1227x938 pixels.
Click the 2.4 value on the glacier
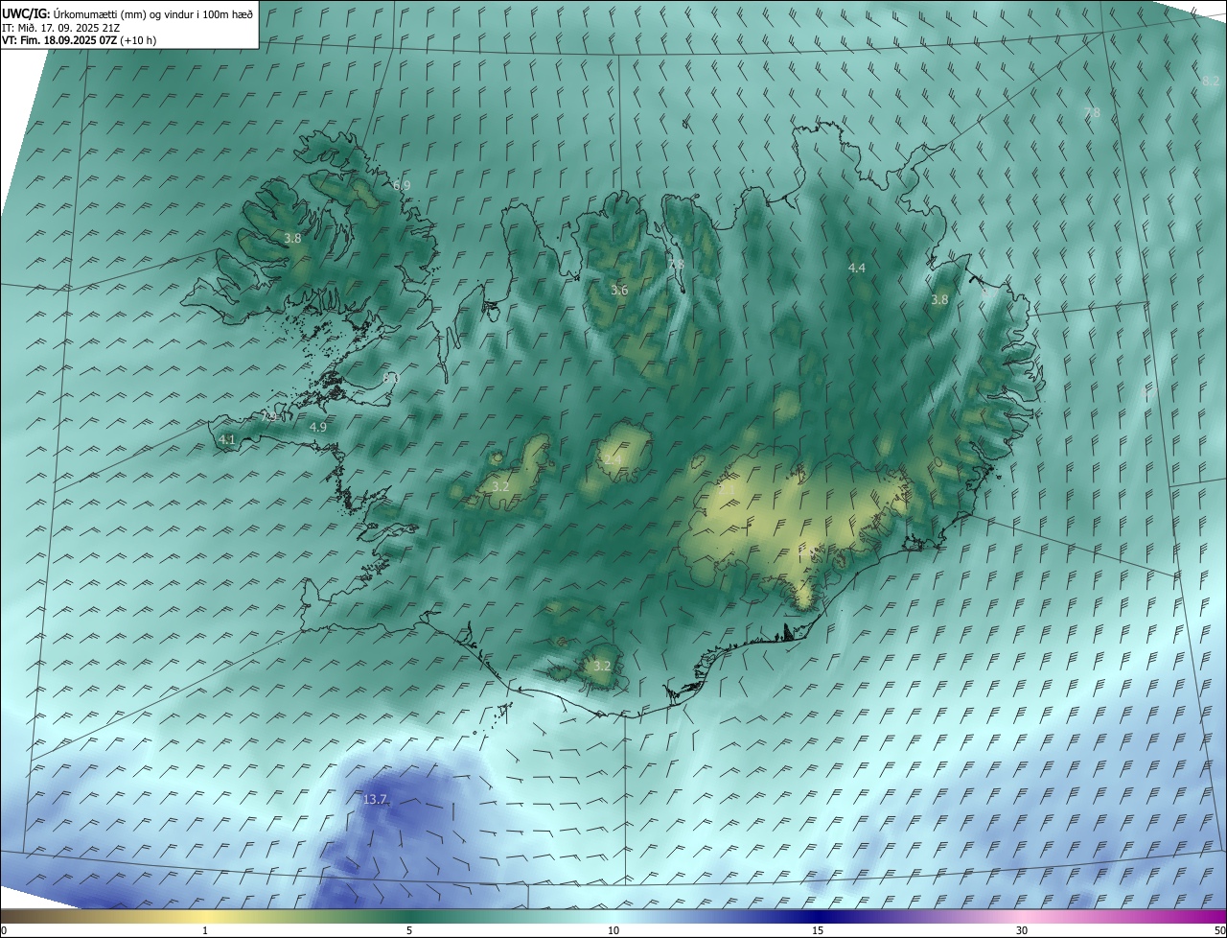pos(612,460)
